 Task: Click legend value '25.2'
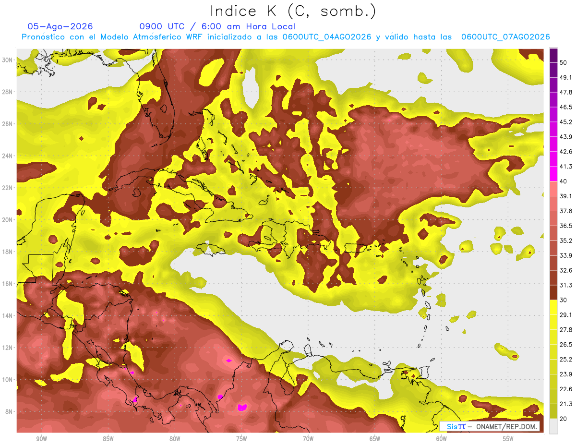click(566, 359)
